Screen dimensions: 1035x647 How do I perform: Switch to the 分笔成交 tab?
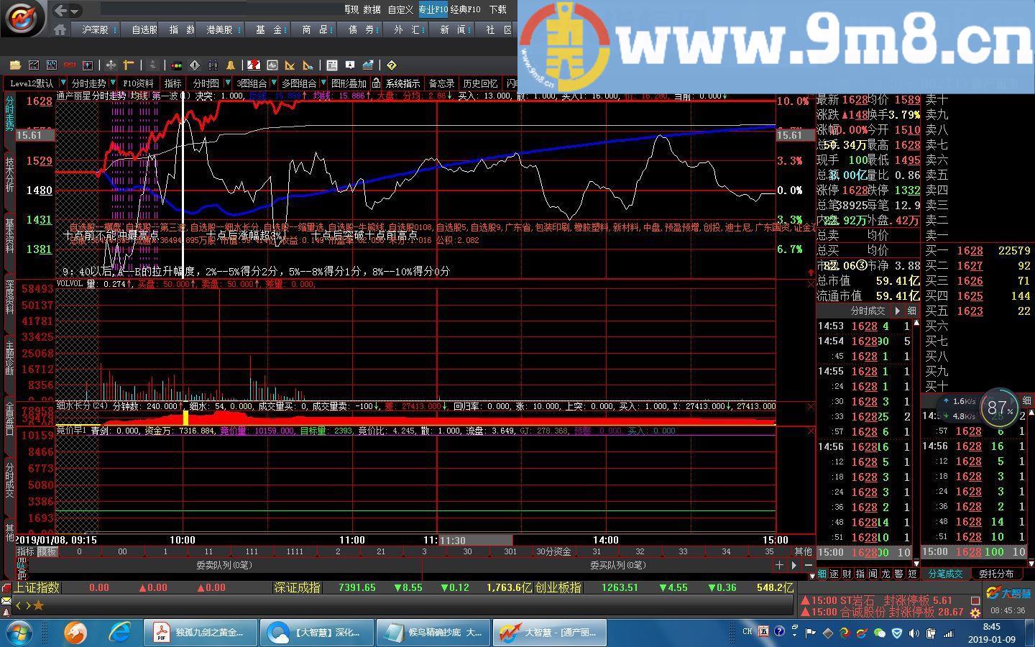945,574
